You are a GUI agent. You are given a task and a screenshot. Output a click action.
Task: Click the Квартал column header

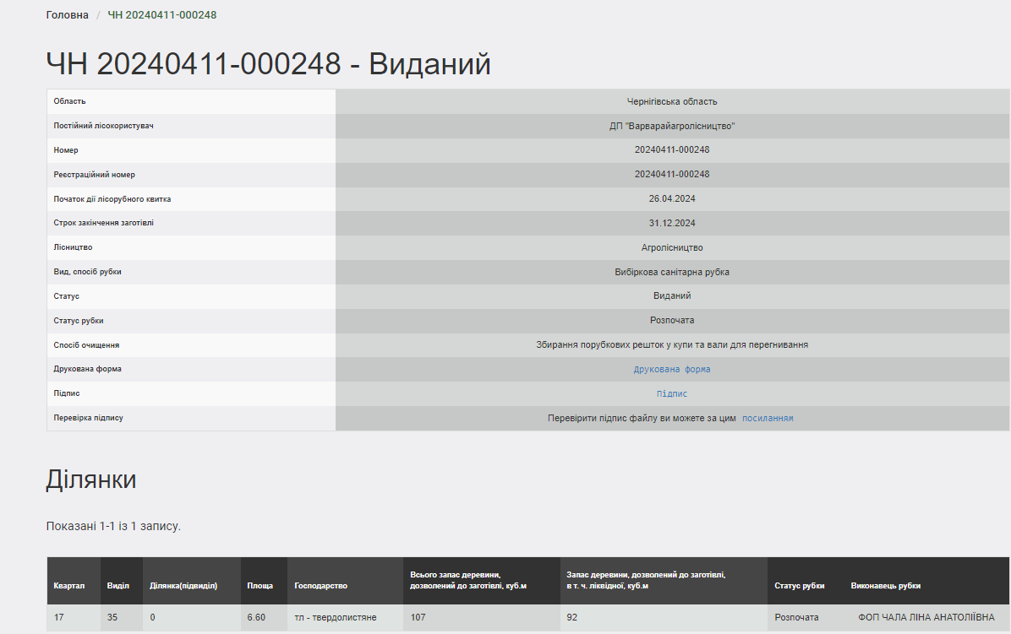pos(68,586)
